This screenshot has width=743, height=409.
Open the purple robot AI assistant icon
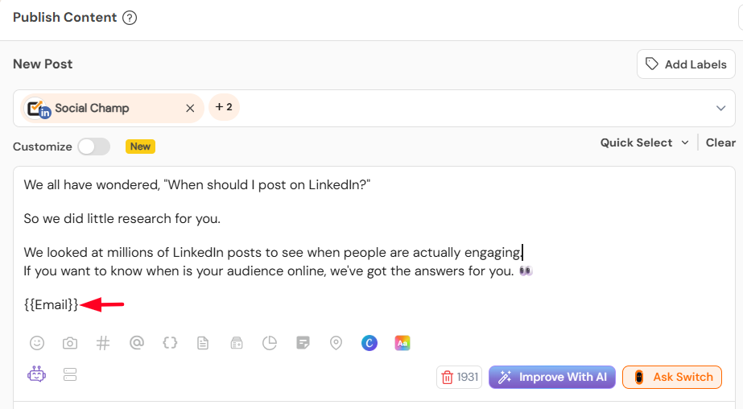(36, 374)
